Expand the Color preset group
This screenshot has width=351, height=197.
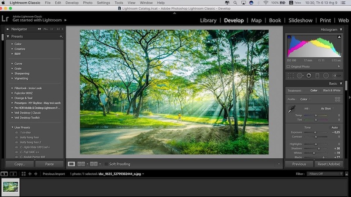pyautogui.click(x=12, y=44)
